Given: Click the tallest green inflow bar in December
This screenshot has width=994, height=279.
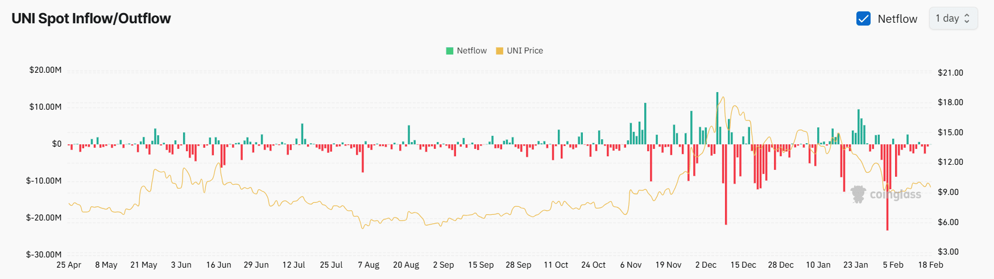Looking at the screenshot, I should (x=717, y=118).
